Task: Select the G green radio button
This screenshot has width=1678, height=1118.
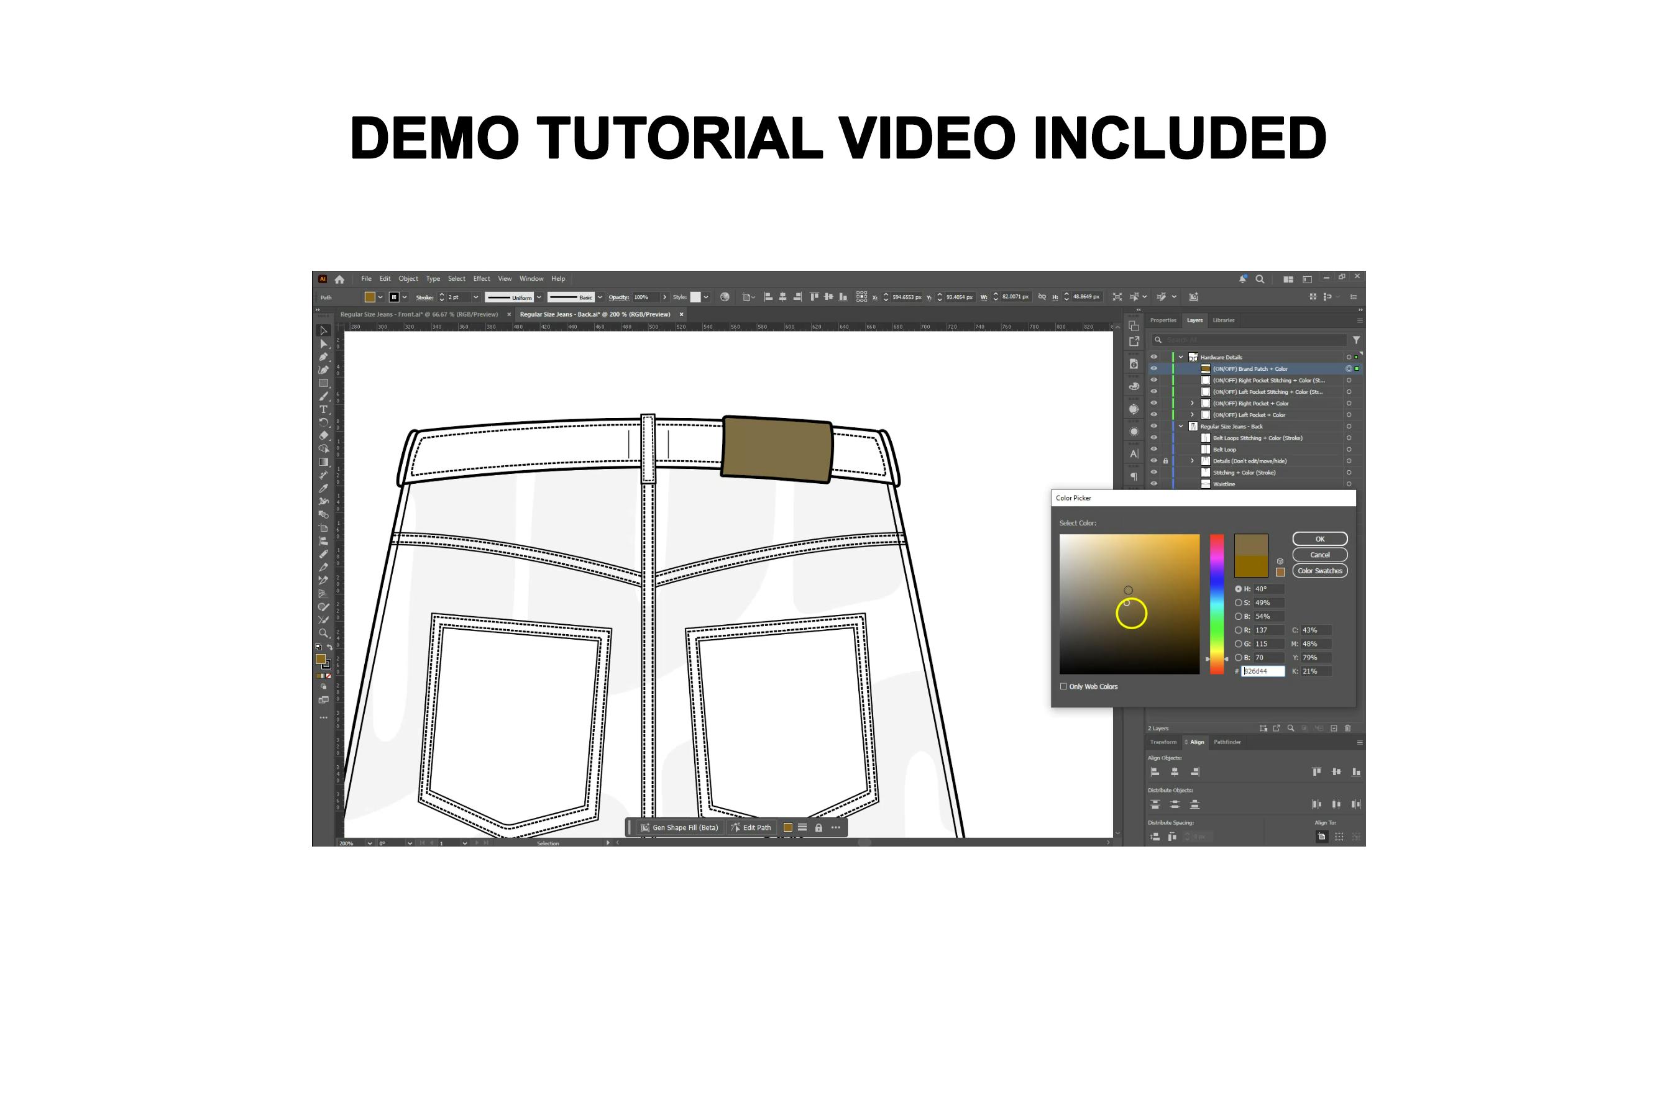Action: tap(1239, 644)
